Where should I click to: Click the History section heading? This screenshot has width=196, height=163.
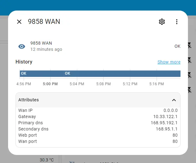24,62
